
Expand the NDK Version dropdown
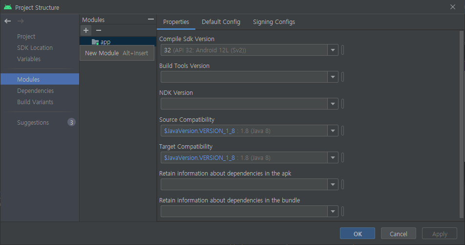pos(333,104)
